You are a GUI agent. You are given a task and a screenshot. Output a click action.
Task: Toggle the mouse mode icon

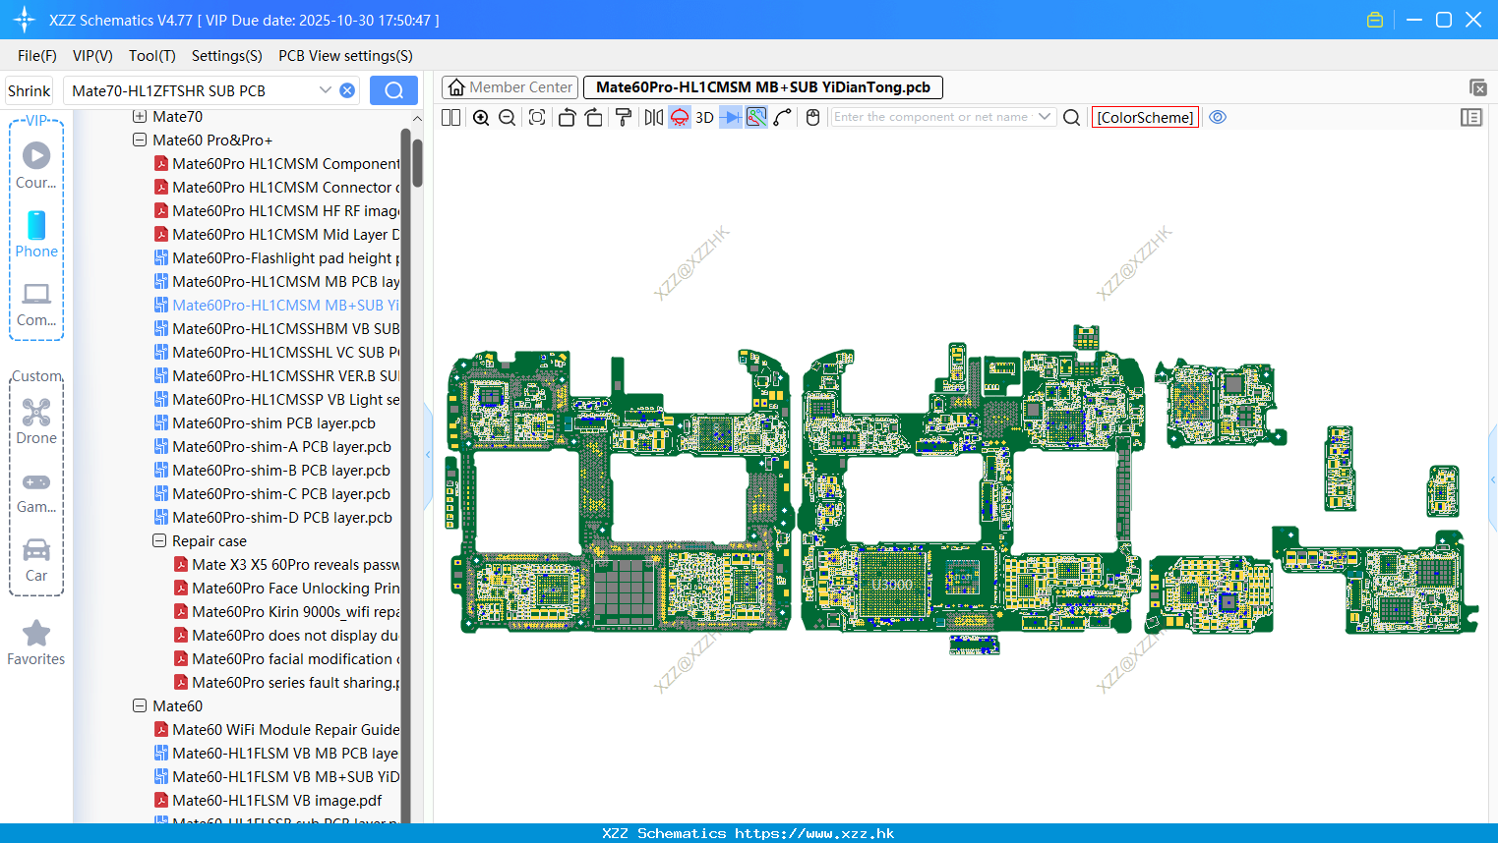click(812, 117)
